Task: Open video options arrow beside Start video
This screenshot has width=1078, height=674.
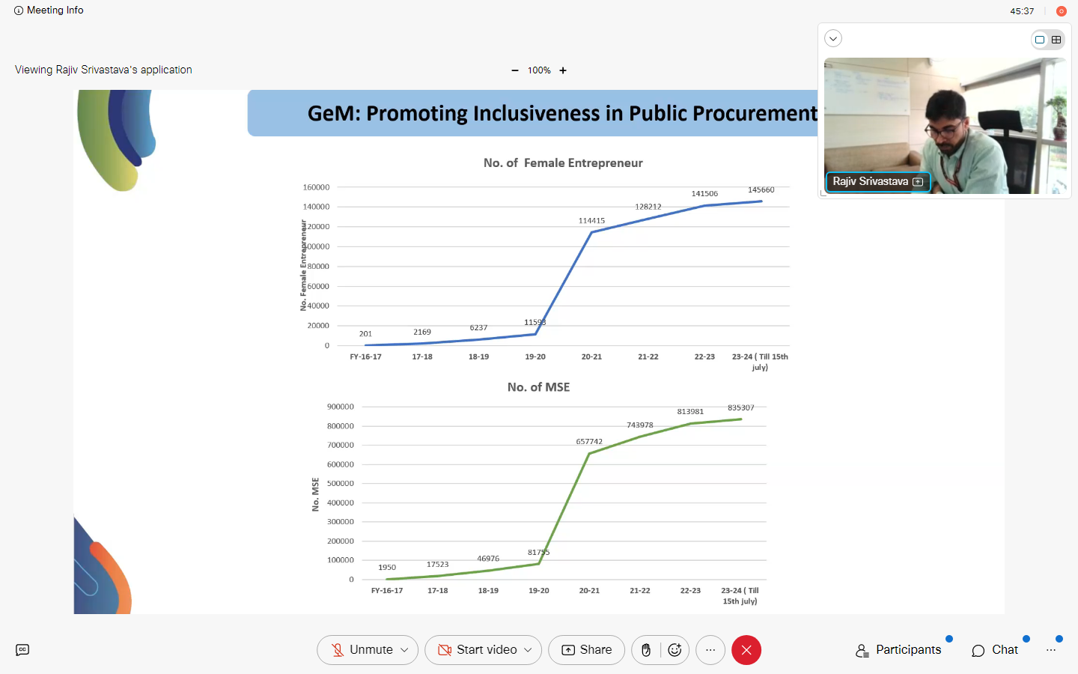Action: coord(528,650)
